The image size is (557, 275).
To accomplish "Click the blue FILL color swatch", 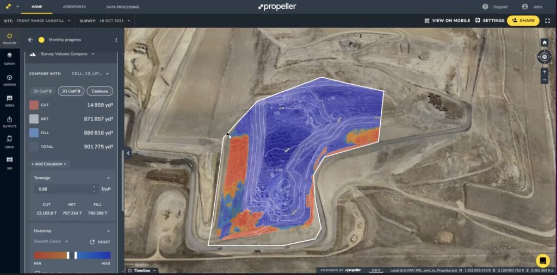I will click(x=34, y=133).
